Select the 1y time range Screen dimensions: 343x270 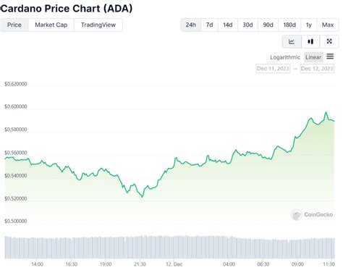point(309,25)
